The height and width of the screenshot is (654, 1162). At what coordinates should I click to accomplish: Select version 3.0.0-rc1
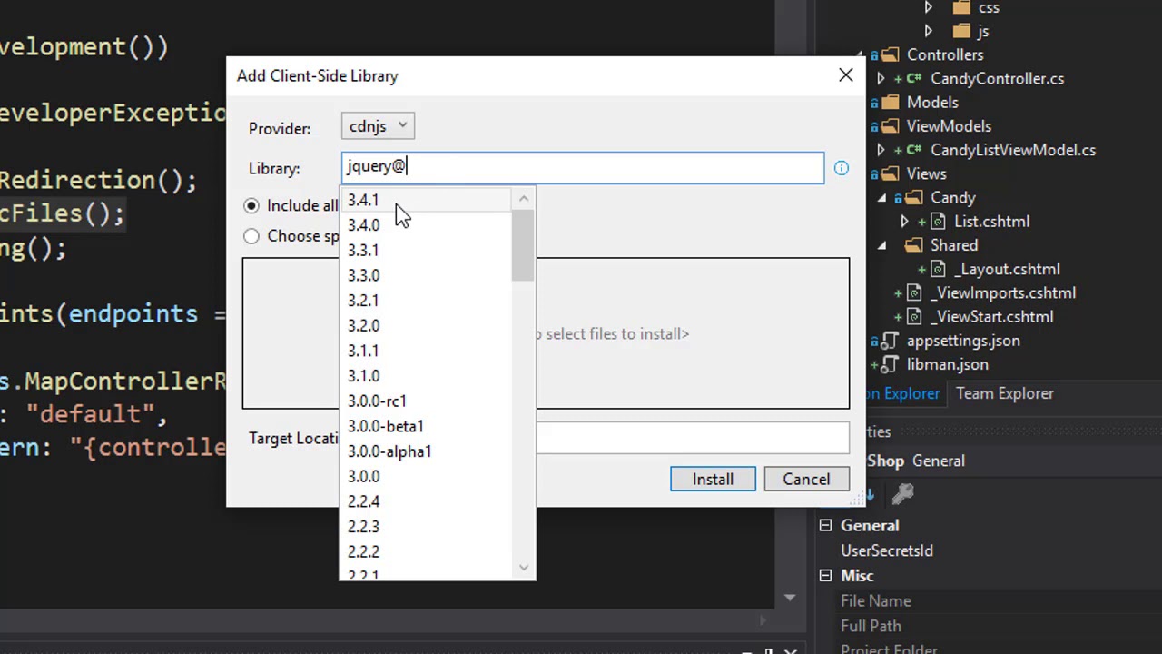(426, 401)
